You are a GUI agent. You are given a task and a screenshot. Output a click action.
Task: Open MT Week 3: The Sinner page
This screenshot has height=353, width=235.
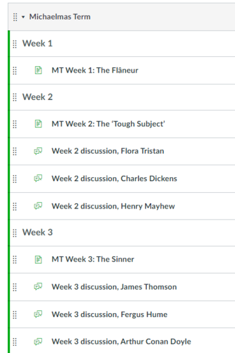93,260
